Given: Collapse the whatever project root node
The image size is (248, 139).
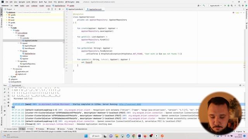Looking at the screenshot, I should [5, 12].
